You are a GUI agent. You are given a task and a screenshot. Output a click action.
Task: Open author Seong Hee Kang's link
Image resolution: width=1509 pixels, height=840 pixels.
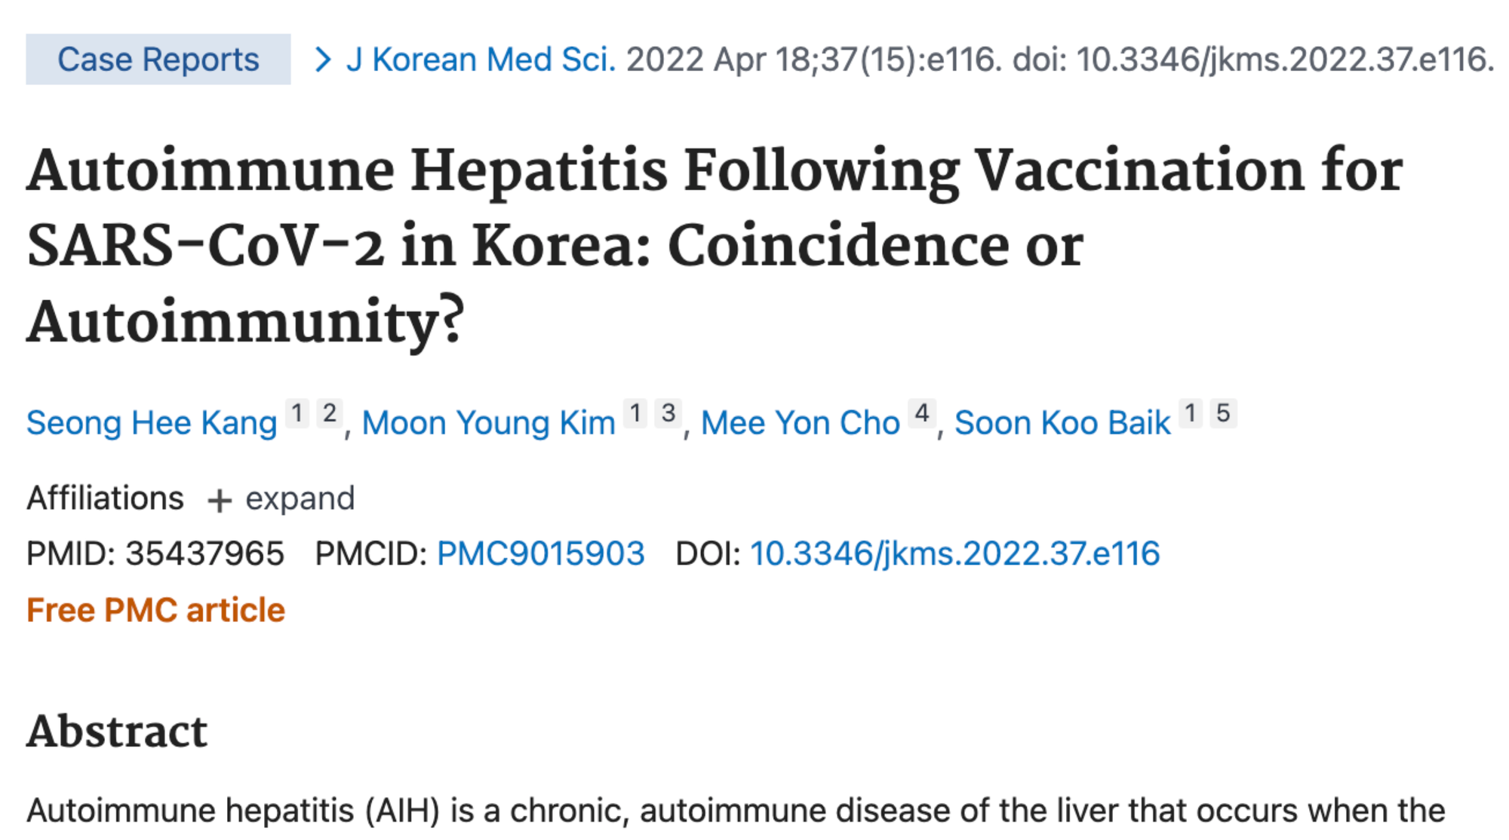152,422
